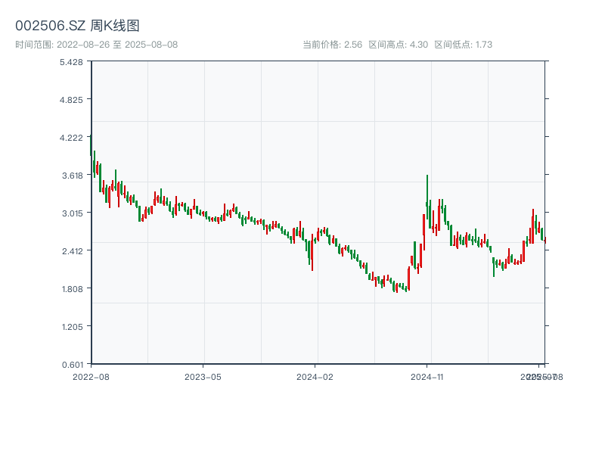Screen dimensions: 605x454
Task: Click the 区间低点 1.73 label
Action: (x=463, y=45)
